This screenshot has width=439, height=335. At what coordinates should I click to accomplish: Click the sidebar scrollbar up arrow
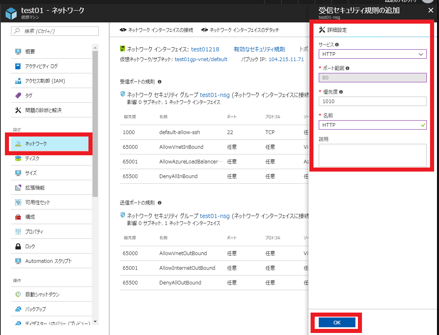click(95, 48)
